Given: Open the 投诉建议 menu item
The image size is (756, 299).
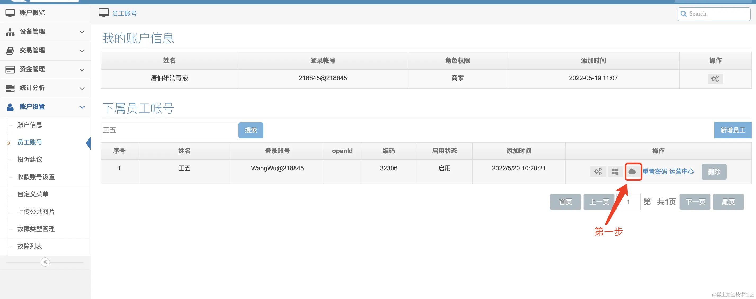Looking at the screenshot, I should pyautogui.click(x=30, y=160).
